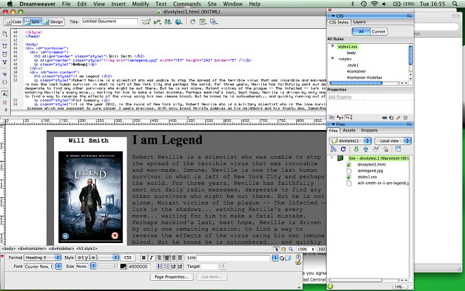Viewport: 465px width, 291px height.
Task: Open the Visual aids eye icon
Action: 213,22
